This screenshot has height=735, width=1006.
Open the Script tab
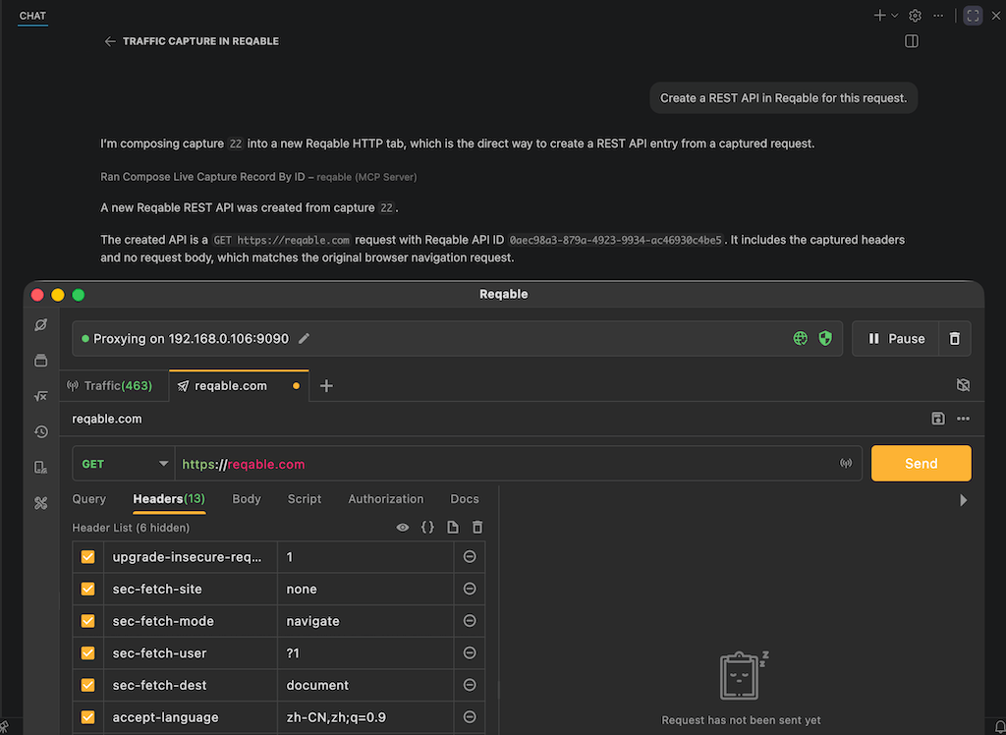point(305,499)
